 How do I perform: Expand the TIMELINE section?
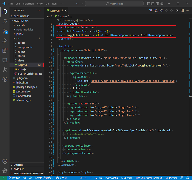[x=27, y=169]
